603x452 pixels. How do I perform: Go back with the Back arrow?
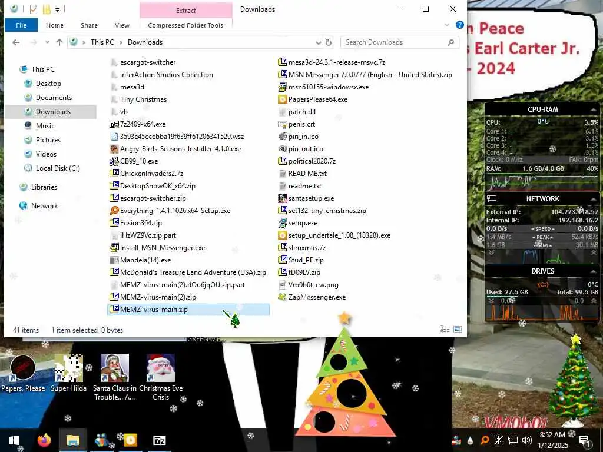point(16,42)
